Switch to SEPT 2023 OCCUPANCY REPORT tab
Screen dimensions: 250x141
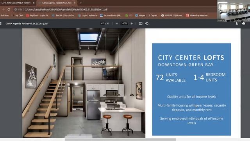(16, 3)
